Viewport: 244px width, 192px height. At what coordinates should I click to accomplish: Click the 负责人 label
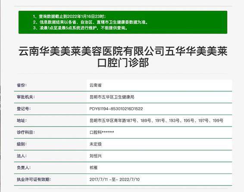(24, 168)
